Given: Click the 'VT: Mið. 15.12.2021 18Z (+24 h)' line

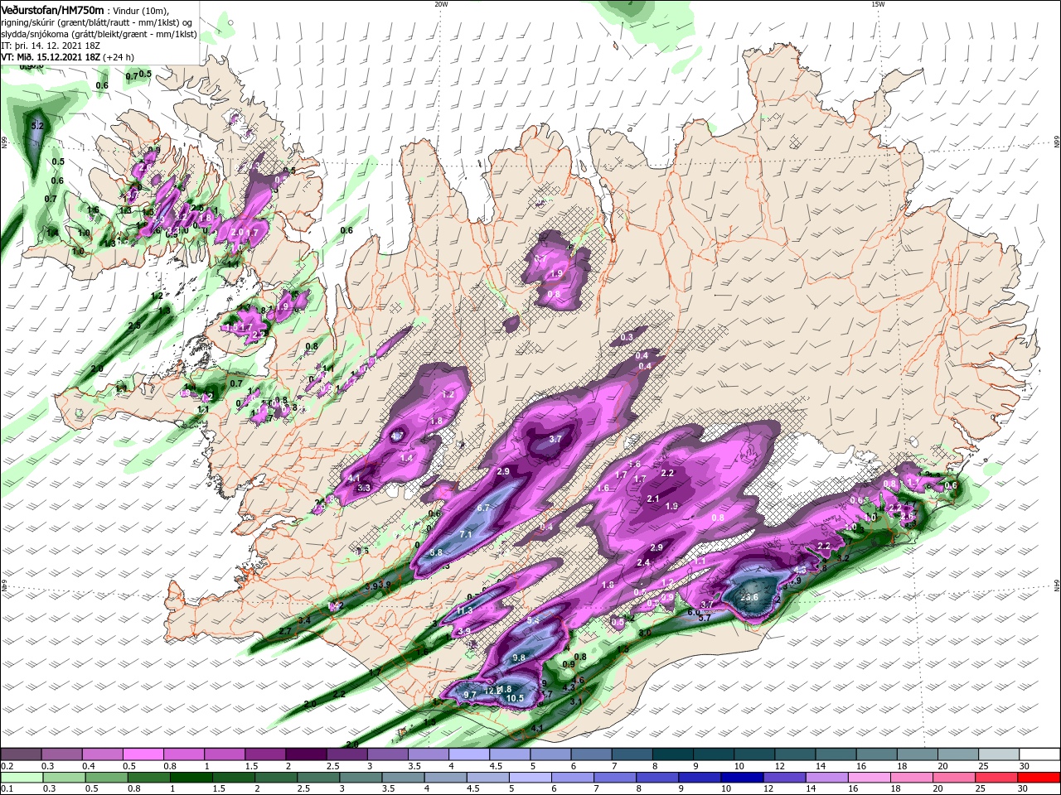Looking at the screenshot, I should coord(67,57).
